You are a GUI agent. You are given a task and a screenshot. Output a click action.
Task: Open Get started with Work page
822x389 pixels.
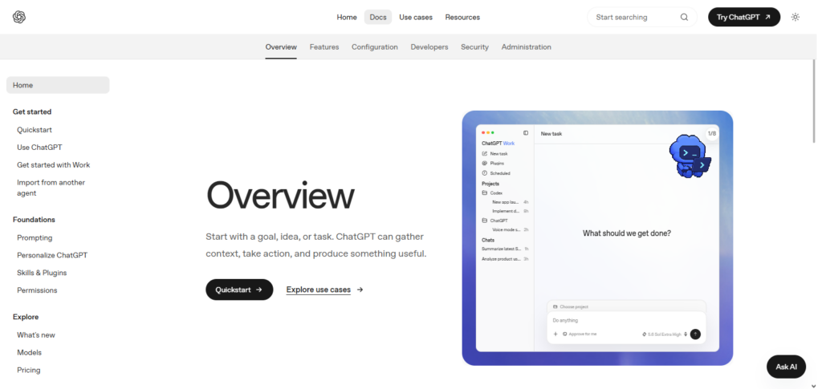[x=54, y=165]
